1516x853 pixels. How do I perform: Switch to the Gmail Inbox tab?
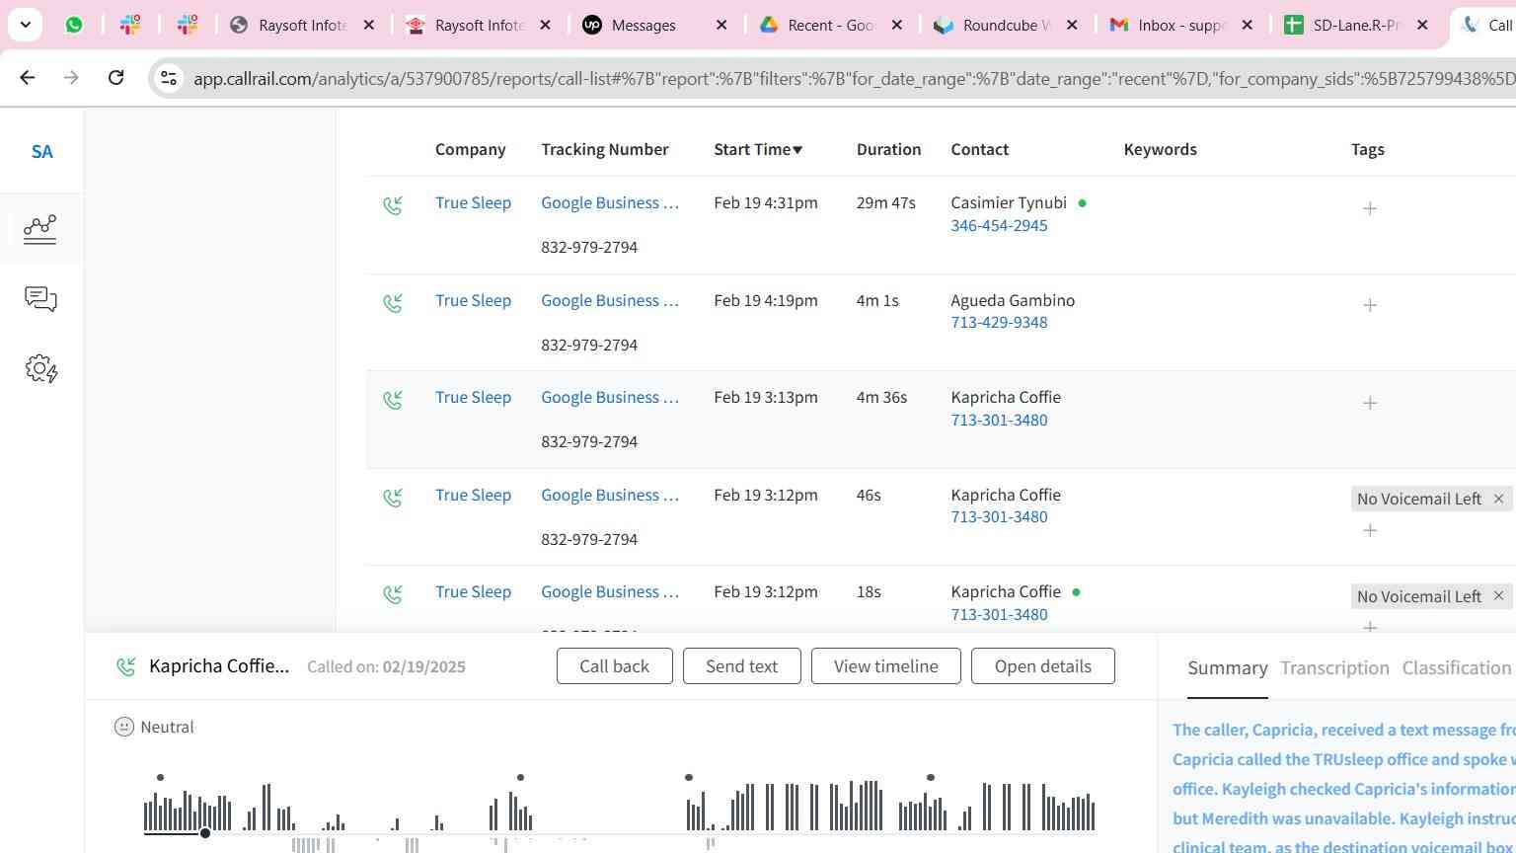pos(1170,25)
